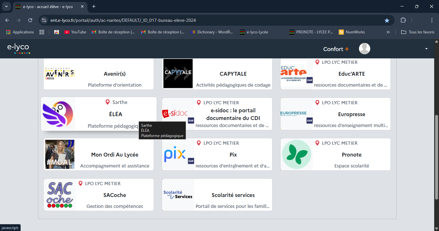Screen dimensions: 439x231
Task: Open the YouTube bookmark
Action: [x=75, y=32]
